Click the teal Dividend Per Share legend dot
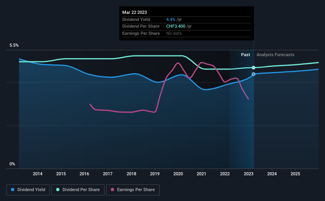Image resolution: width=325 pixels, height=201 pixels. pyautogui.click(x=58, y=190)
